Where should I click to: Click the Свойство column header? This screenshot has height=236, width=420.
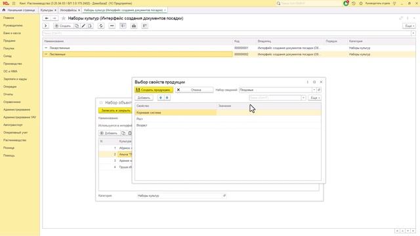point(176,106)
